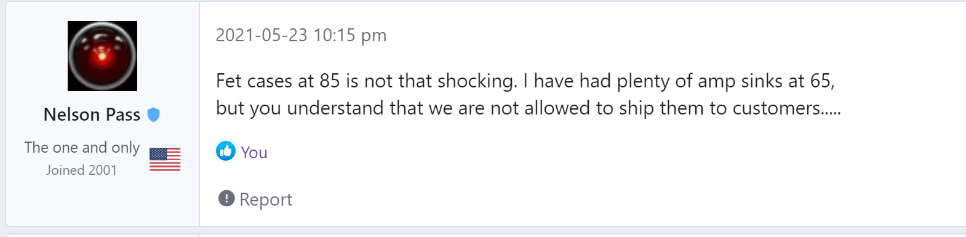Open the post permalink timestamp 2021-05-23
This screenshot has width=966, height=237.
click(301, 35)
